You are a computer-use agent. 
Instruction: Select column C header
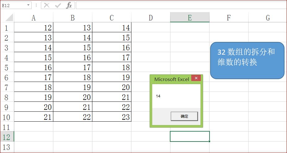[112, 18]
